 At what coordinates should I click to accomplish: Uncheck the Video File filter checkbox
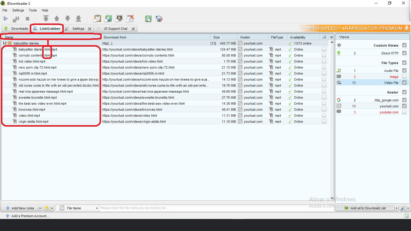point(404,82)
